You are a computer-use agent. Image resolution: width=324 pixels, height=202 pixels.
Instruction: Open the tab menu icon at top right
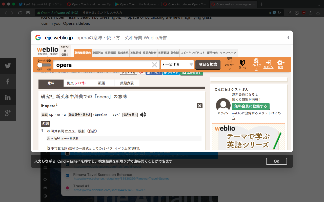coord(319,4)
